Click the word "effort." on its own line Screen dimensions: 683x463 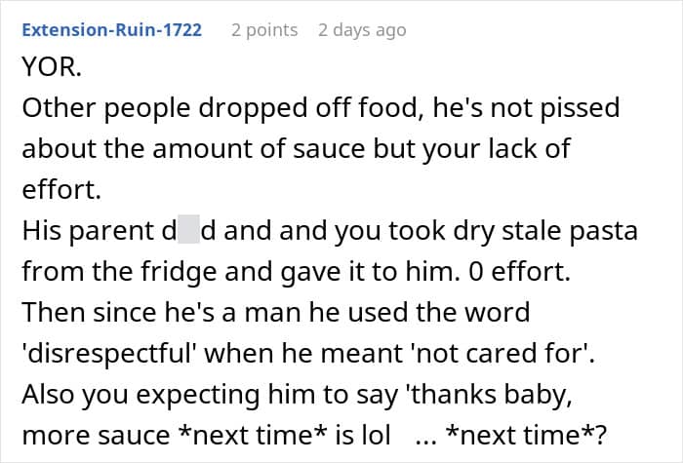pos(60,191)
